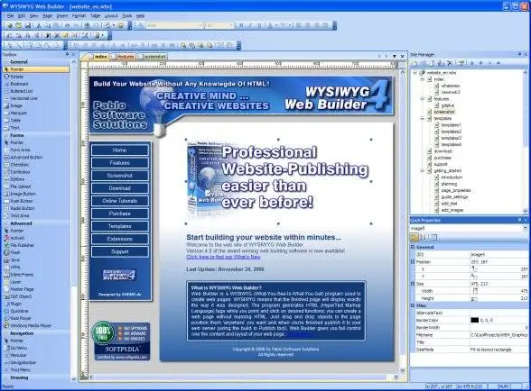Click the X position slider

(474, 269)
